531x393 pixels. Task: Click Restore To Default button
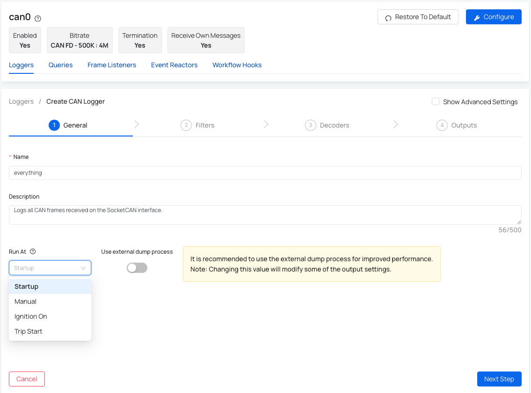point(418,17)
